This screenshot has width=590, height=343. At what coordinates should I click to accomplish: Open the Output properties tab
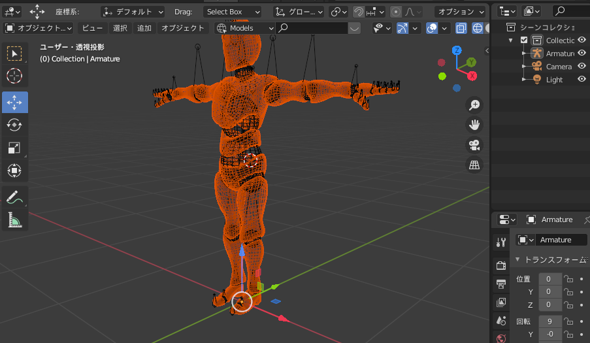click(x=501, y=284)
